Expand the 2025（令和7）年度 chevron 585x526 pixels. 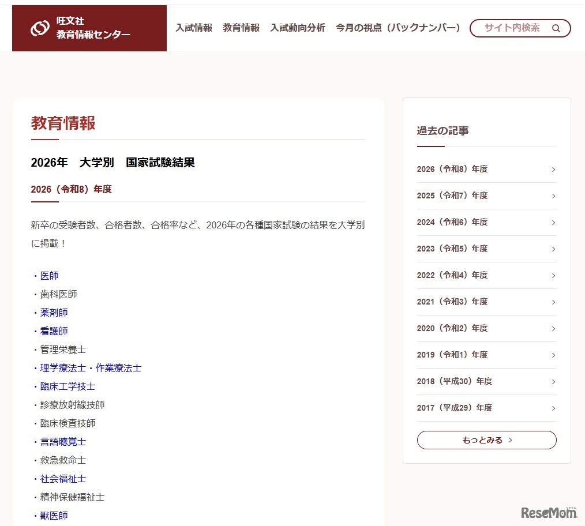pos(553,196)
